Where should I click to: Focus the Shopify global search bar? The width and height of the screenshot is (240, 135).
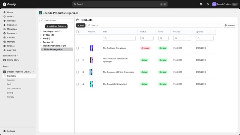coord(120,4)
